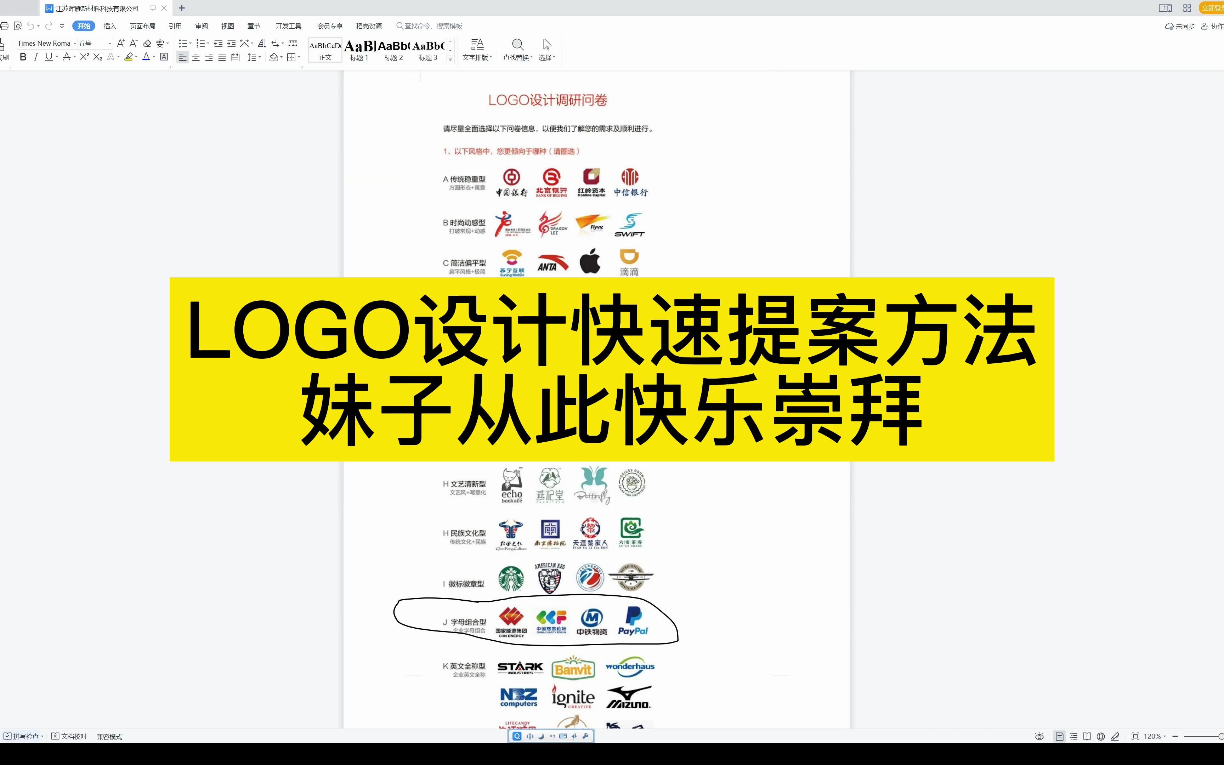Click the paragraph shading bucket icon
Screen dimensions: 1224x765
274,57
